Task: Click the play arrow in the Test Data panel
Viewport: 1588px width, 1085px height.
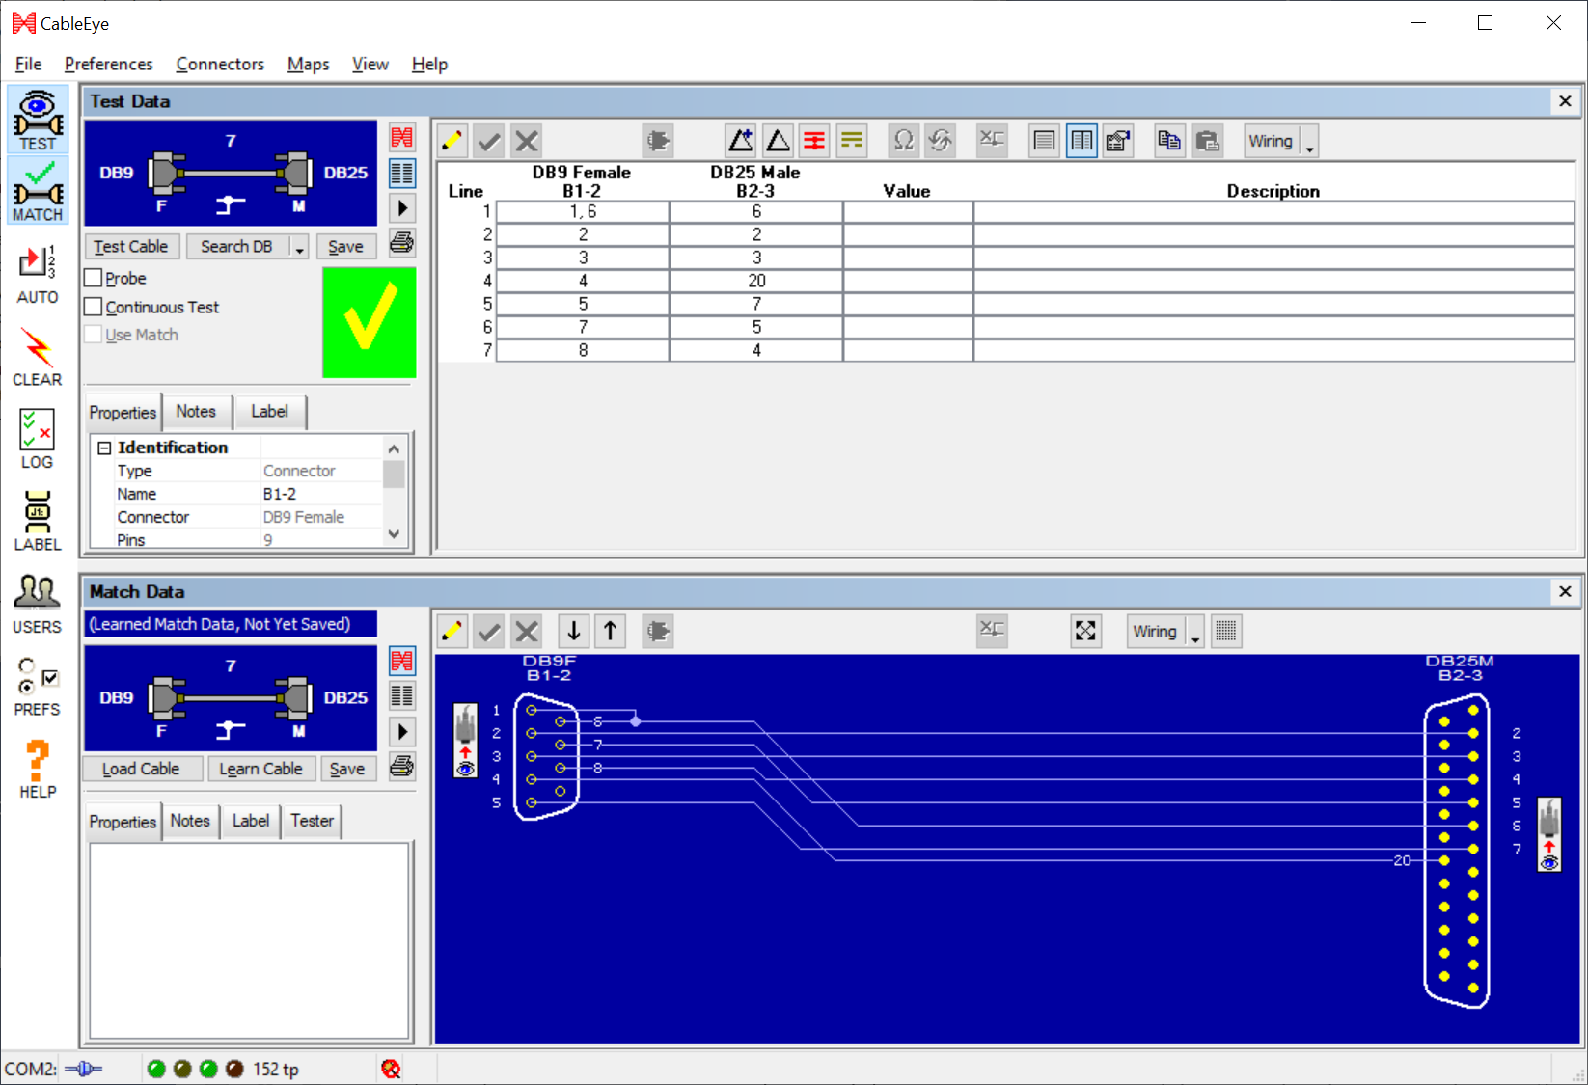Action: pyautogui.click(x=402, y=208)
